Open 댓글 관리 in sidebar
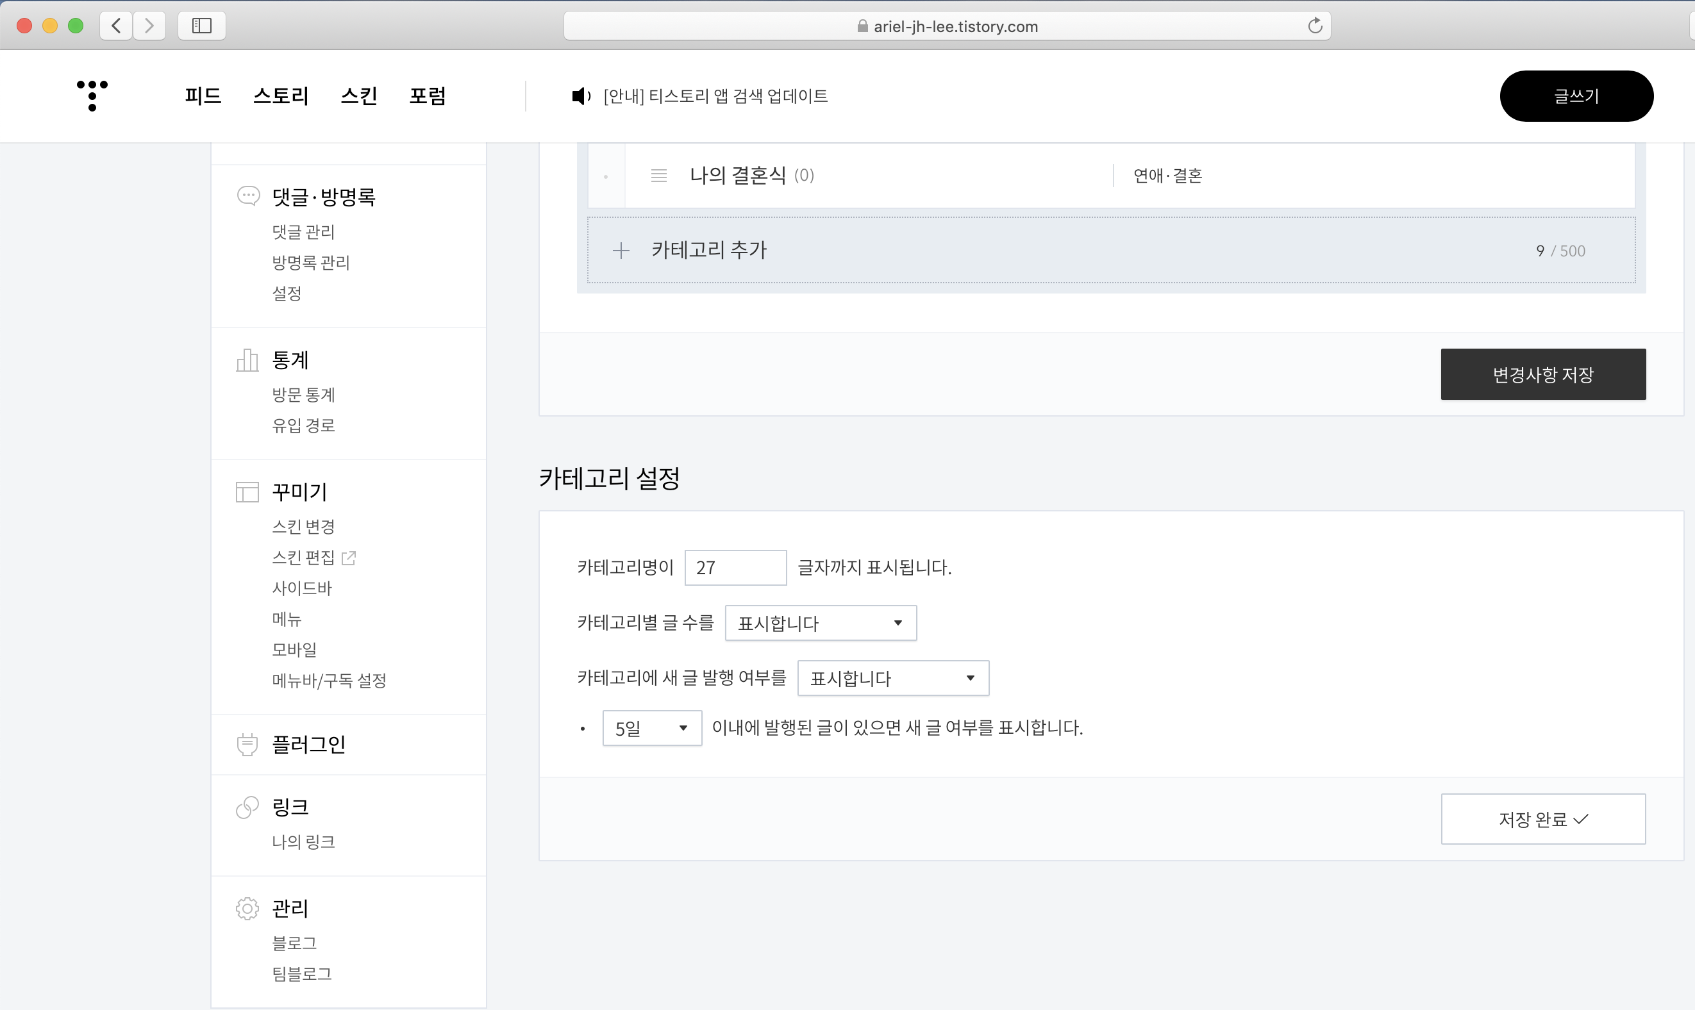 click(303, 232)
